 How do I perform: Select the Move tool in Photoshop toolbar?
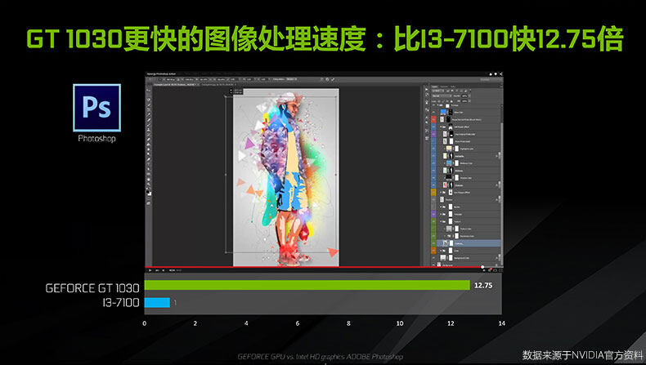point(148,90)
